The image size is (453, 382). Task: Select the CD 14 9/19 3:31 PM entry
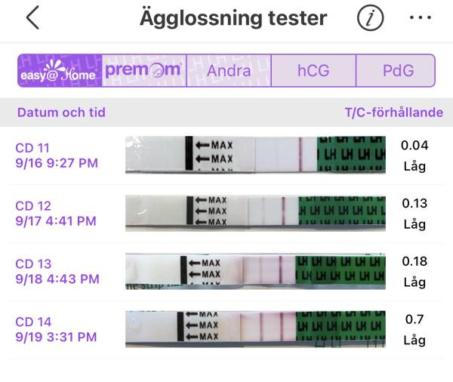[x=56, y=329]
